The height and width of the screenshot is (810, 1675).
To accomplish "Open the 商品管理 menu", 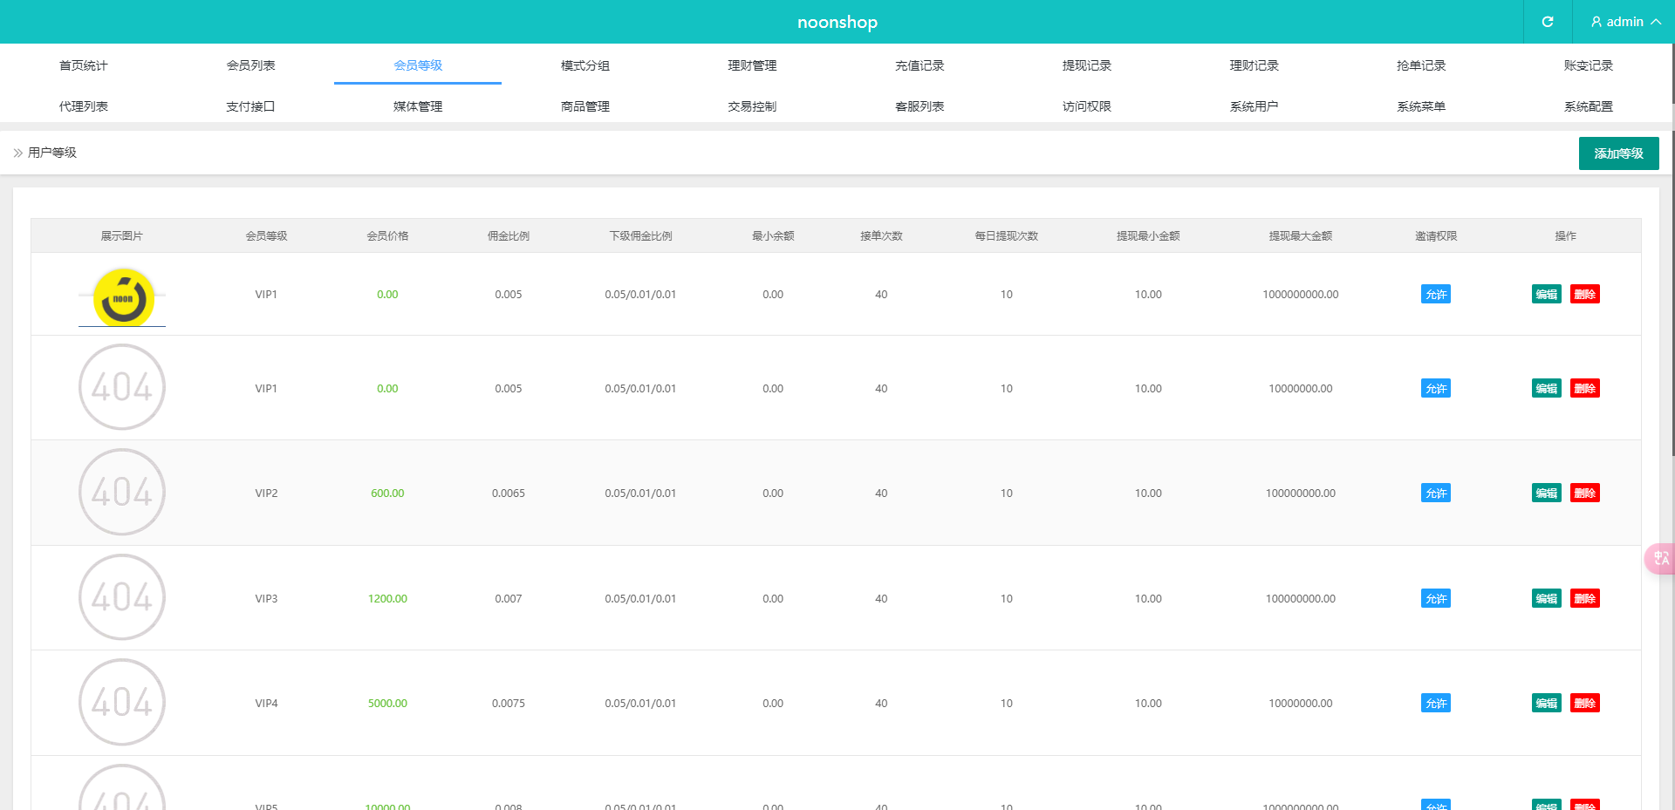I will 585,106.
